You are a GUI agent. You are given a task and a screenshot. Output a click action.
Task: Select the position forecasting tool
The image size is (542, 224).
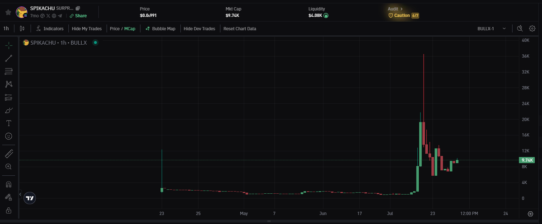[x=9, y=97]
